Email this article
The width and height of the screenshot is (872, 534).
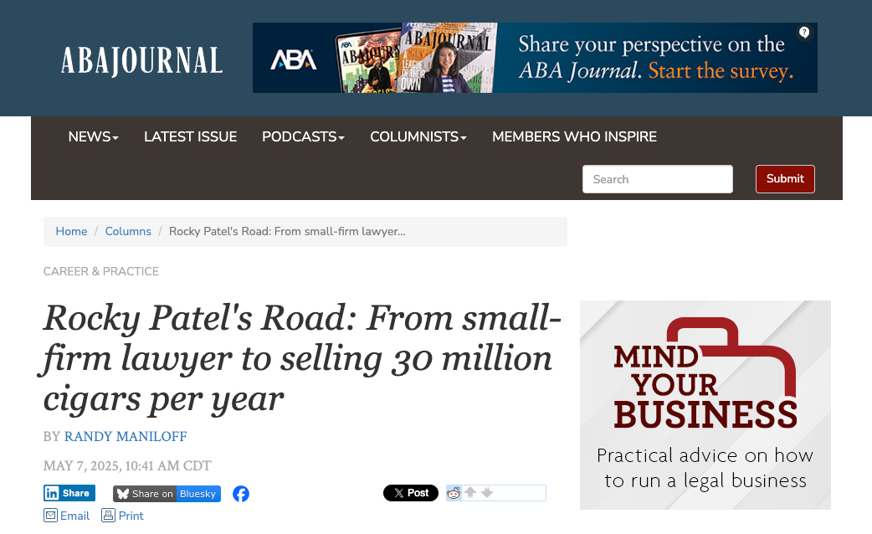point(67,516)
